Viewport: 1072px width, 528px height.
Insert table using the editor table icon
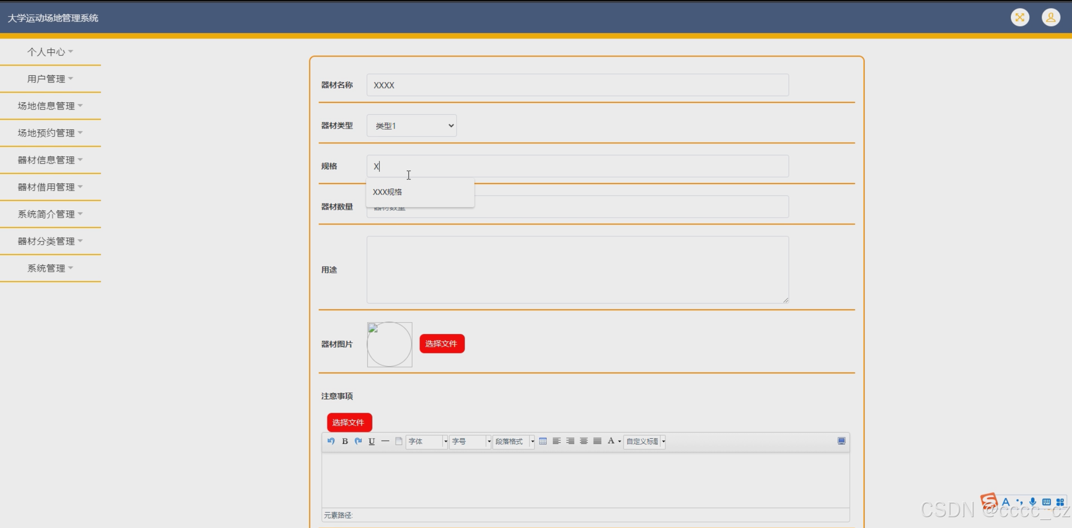[543, 441]
